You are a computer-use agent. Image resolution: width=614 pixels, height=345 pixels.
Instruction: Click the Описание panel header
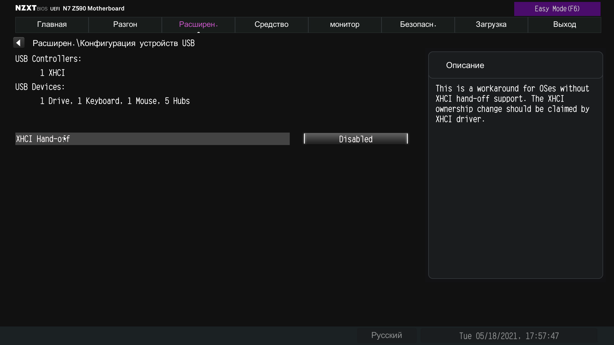pos(465,65)
